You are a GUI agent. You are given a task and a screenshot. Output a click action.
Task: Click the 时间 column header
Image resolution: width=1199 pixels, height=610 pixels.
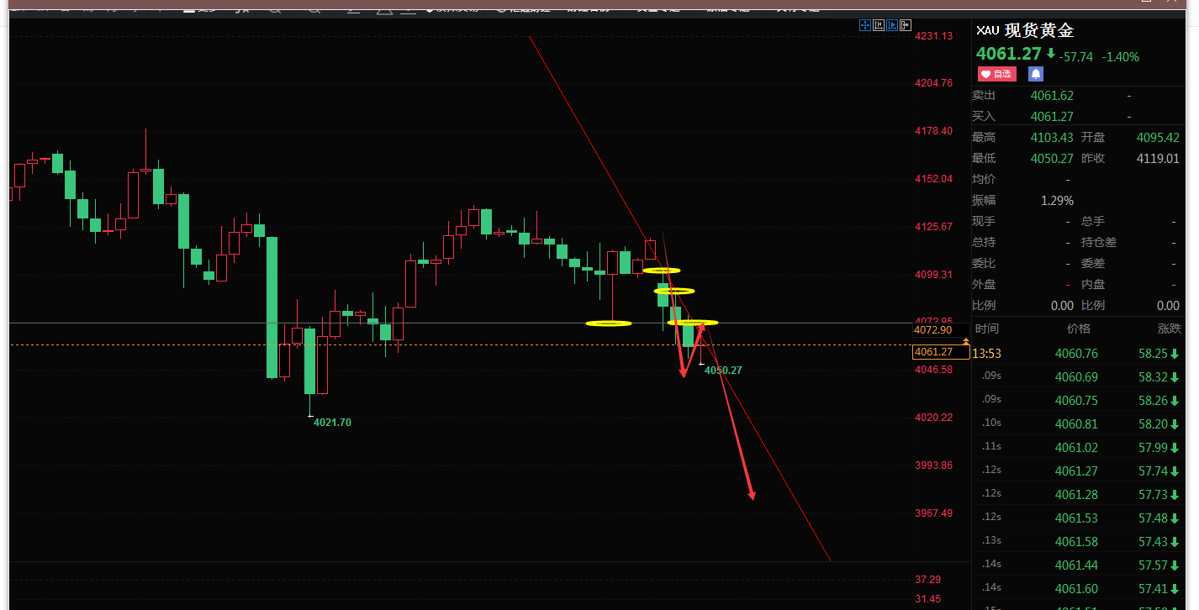[x=987, y=329]
